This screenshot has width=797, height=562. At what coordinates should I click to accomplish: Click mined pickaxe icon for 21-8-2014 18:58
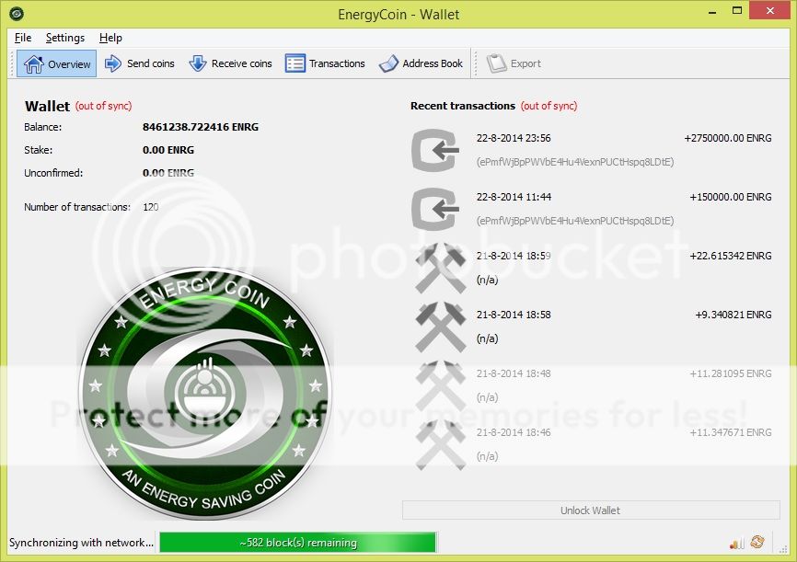pos(440,327)
